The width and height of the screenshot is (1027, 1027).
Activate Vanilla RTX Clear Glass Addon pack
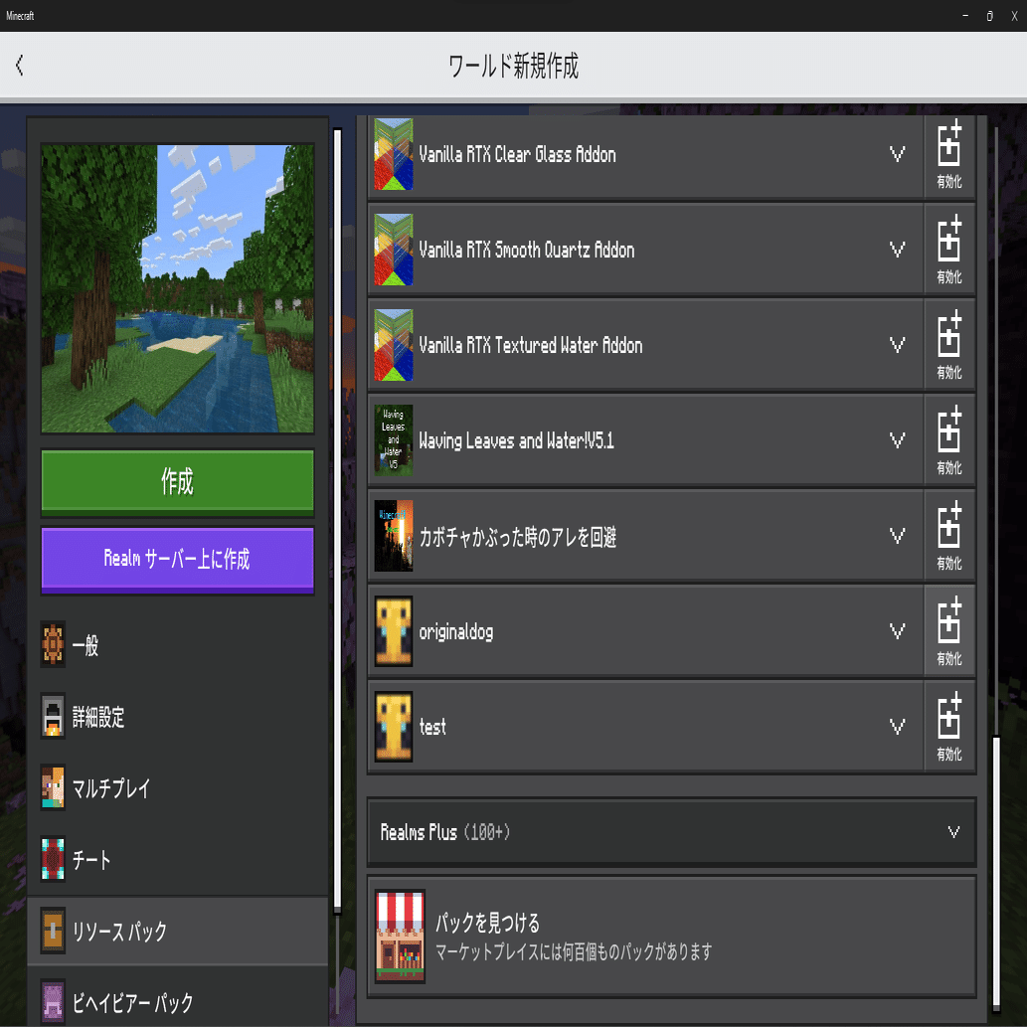coord(949,154)
